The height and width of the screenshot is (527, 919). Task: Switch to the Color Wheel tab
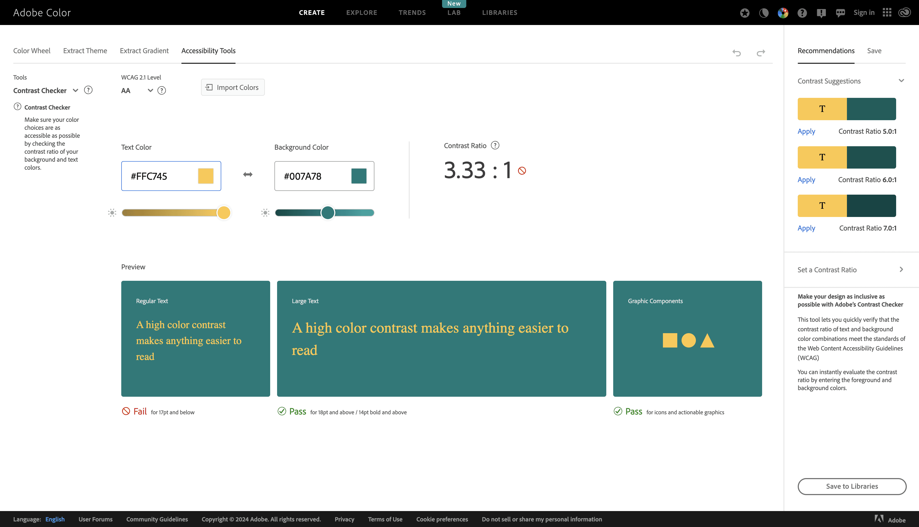[32, 51]
